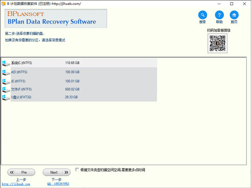Click the customer service QR code
The height and width of the screenshot is (188, 251).
217,43
